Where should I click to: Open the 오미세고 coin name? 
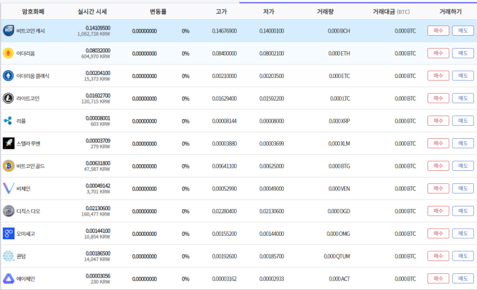(26, 234)
